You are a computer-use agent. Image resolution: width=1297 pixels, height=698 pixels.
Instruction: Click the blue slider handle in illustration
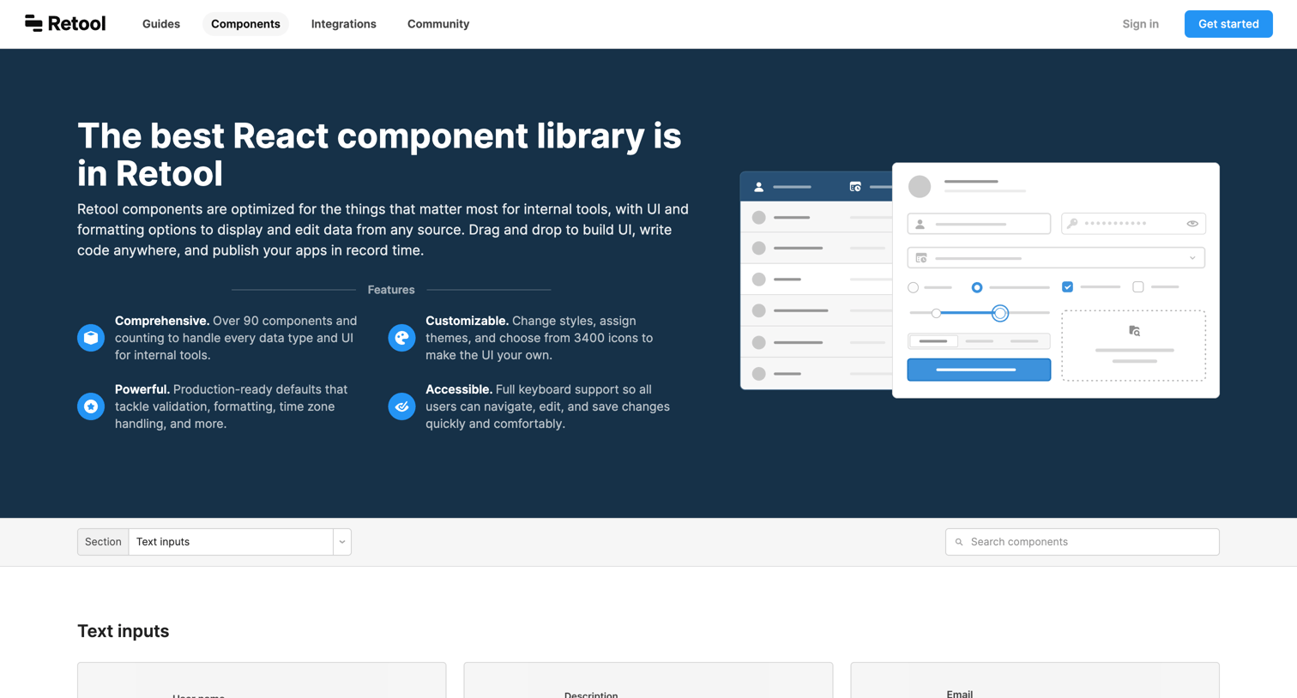(x=1000, y=314)
